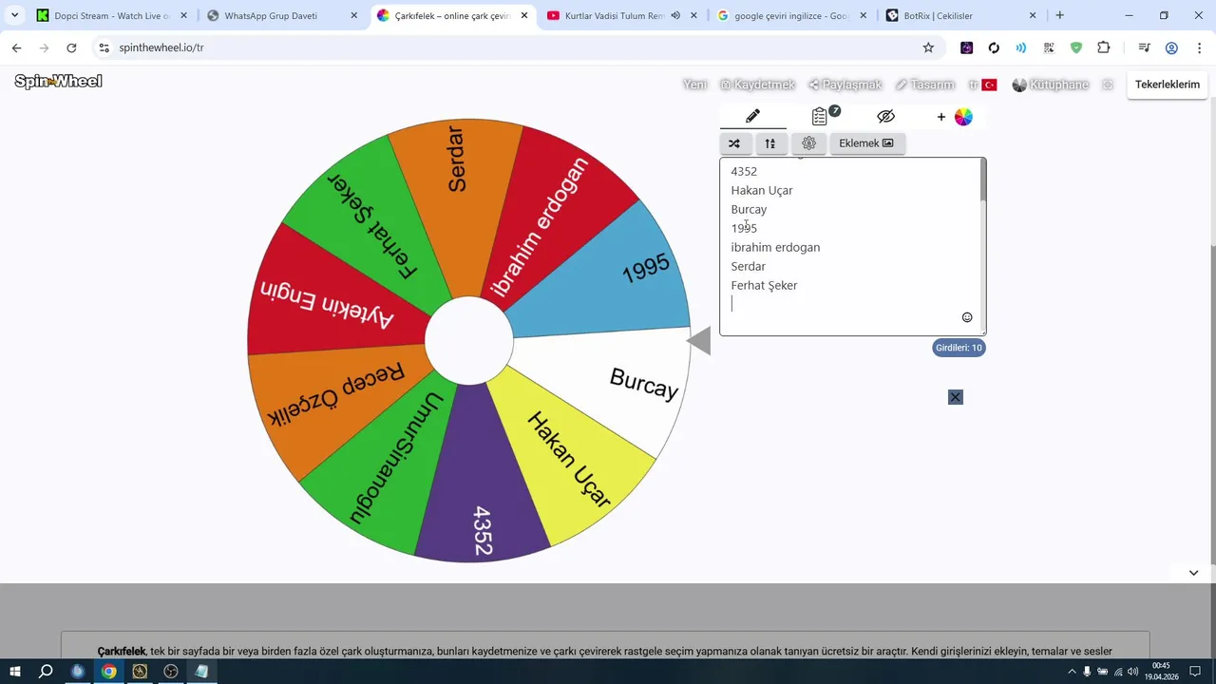Click the SpinTheWheel logo
Screen dimensions: 1216x684
[x=58, y=82]
